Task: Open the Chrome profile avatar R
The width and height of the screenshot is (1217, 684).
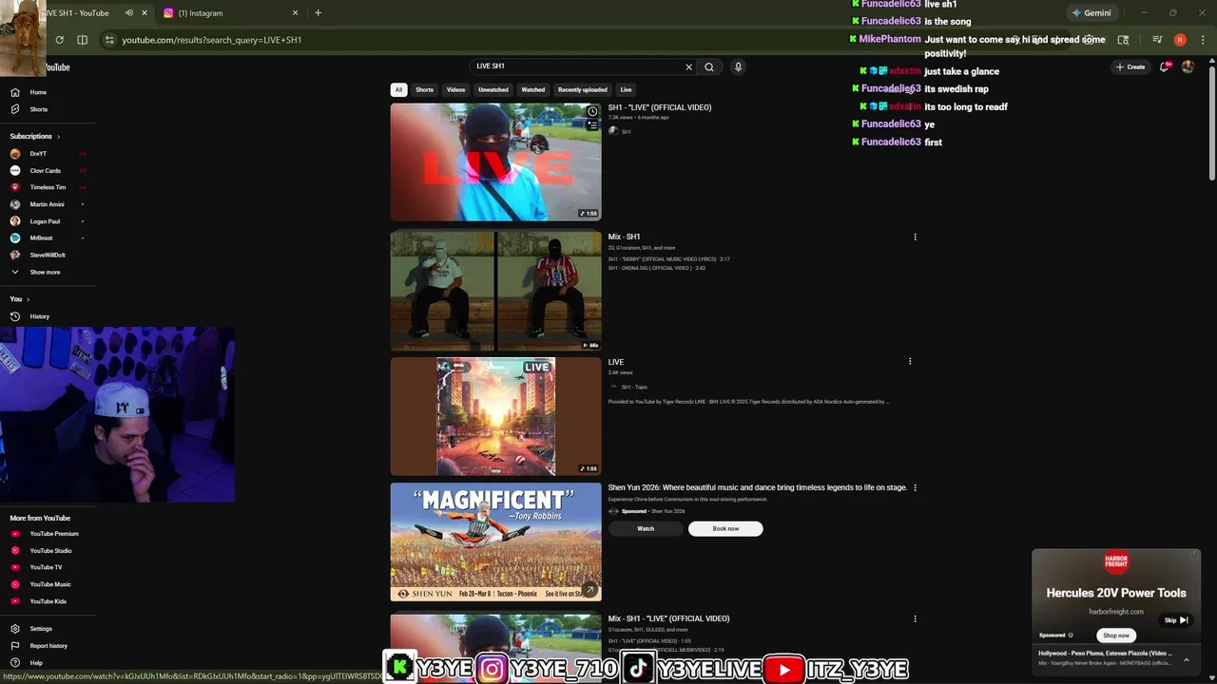Action: 1180,40
